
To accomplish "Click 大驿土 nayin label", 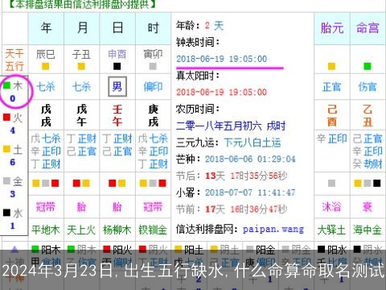I will coord(331,230).
